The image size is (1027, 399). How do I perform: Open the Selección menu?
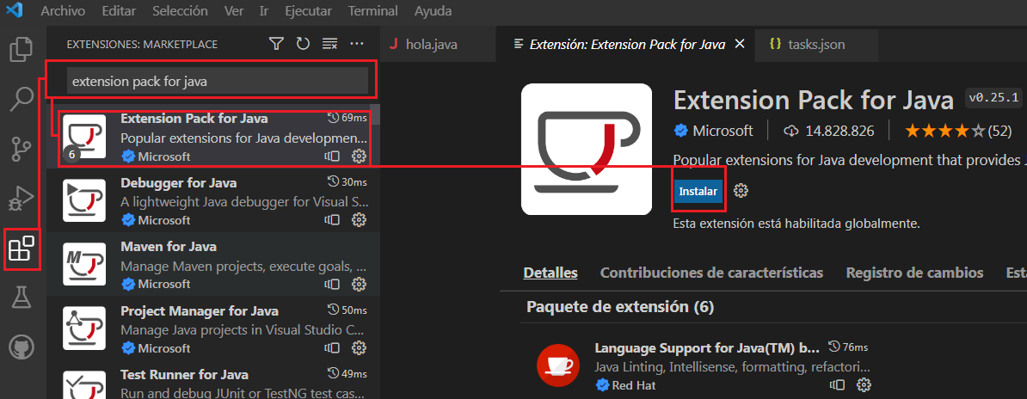(180, 11)
